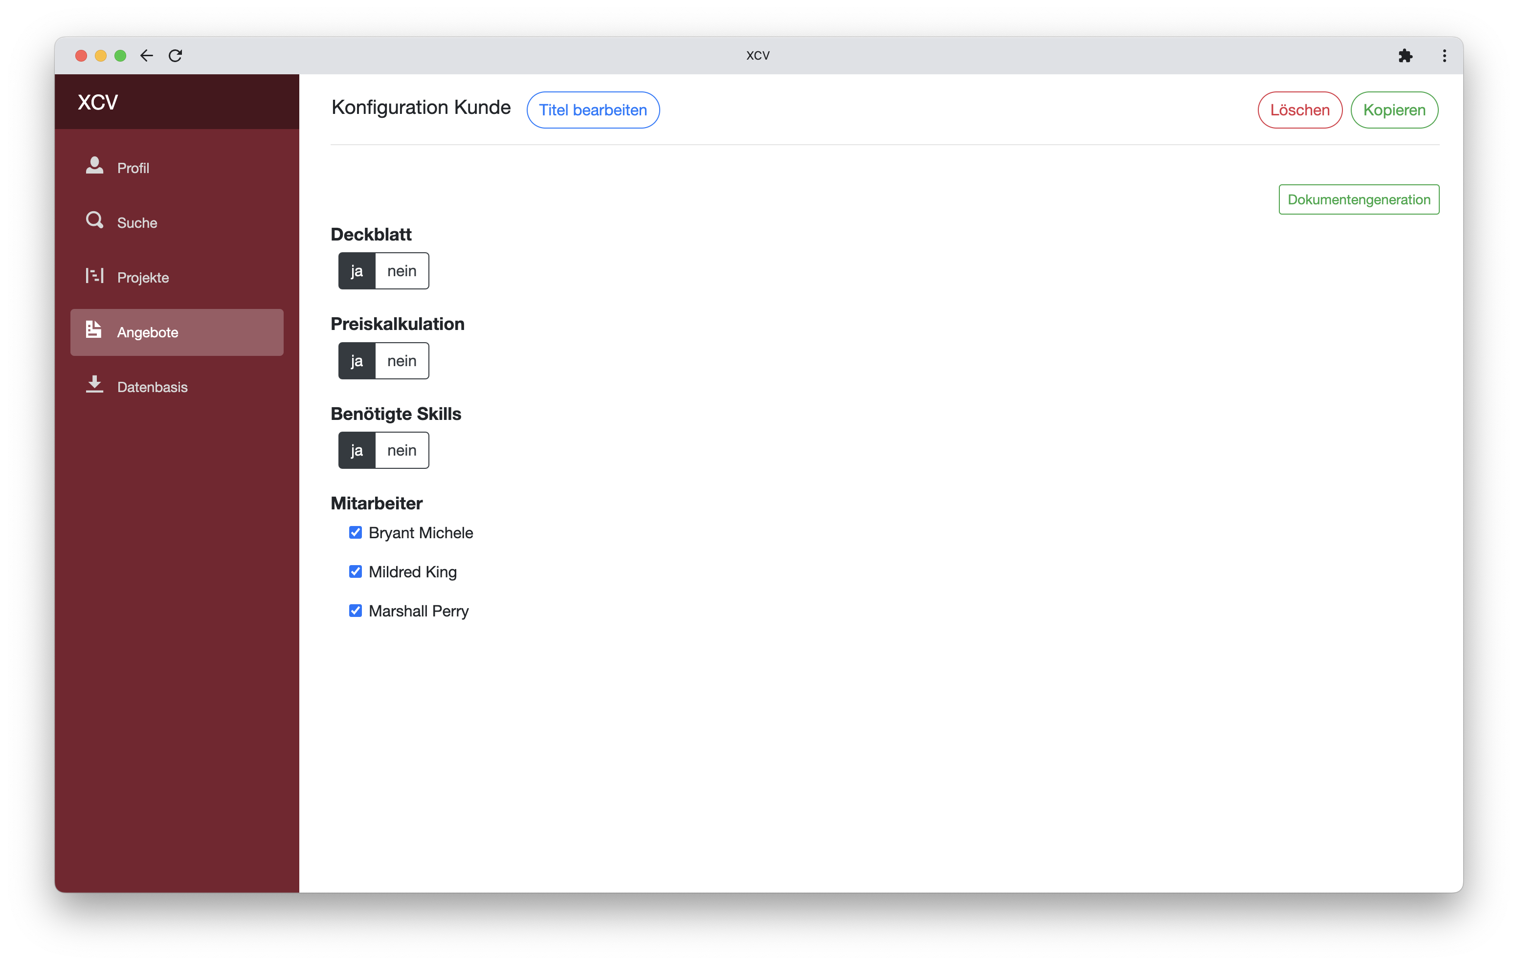Click the Mildred King label

pos(412,571)
